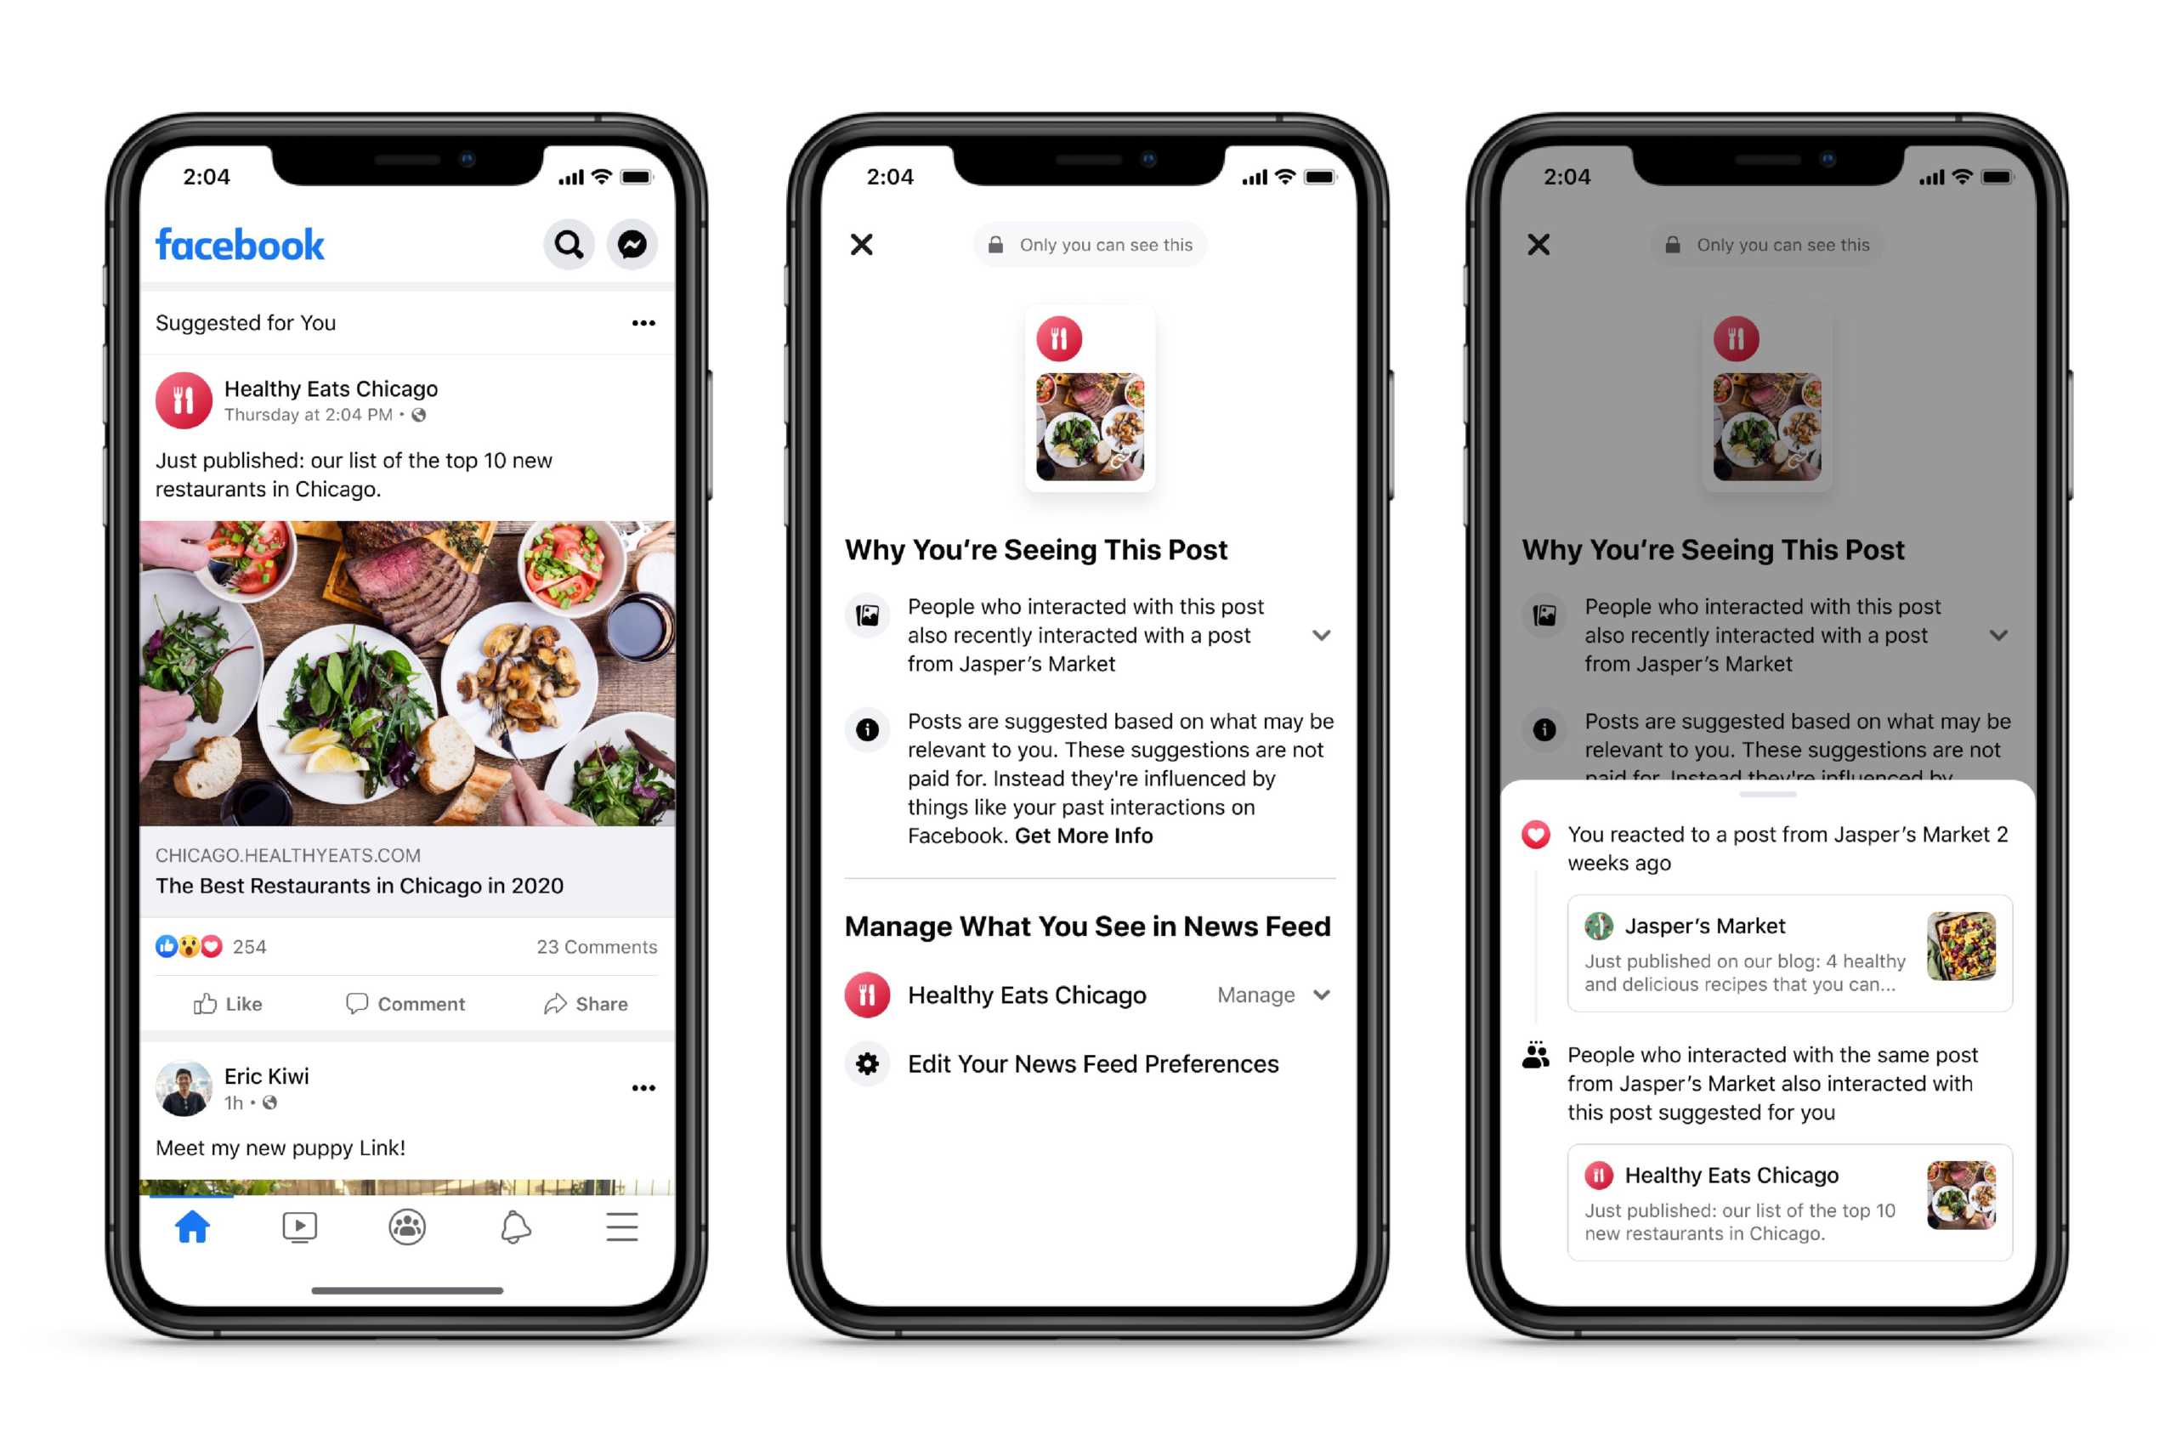
Task: Toggle the globe/public privacy icon on Eric Kiwi's post
Action: [x=275, y=1102]
